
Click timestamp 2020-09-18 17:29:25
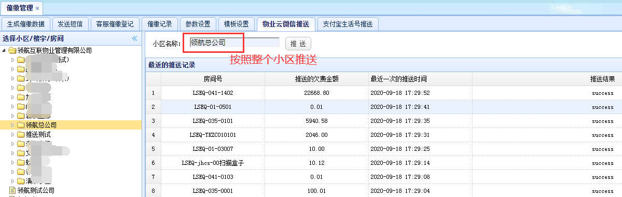(400, 149)
